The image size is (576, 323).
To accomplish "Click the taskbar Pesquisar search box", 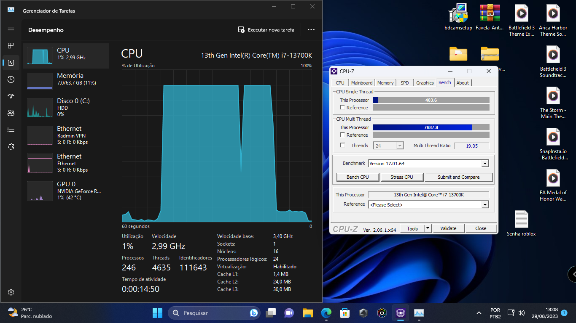I will (x=214, y=313).
